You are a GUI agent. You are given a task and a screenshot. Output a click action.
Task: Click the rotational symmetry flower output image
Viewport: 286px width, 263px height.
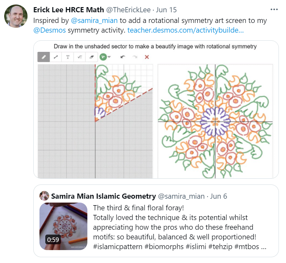coord(215,121)
